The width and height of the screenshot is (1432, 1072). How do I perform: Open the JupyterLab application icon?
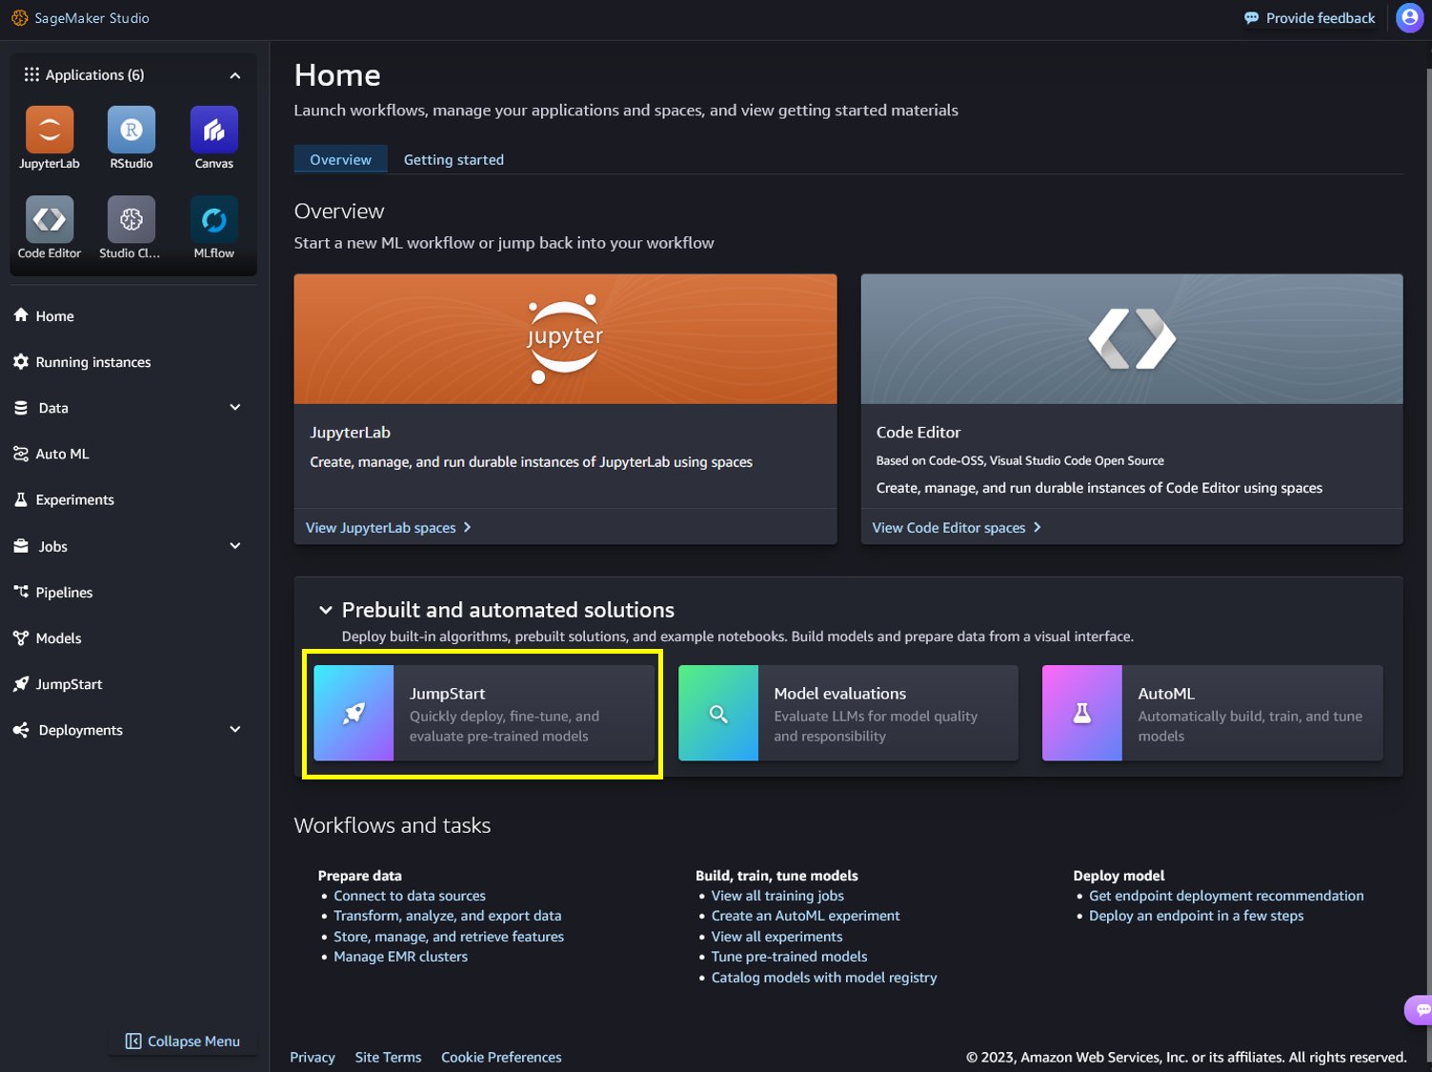[50, 131]
